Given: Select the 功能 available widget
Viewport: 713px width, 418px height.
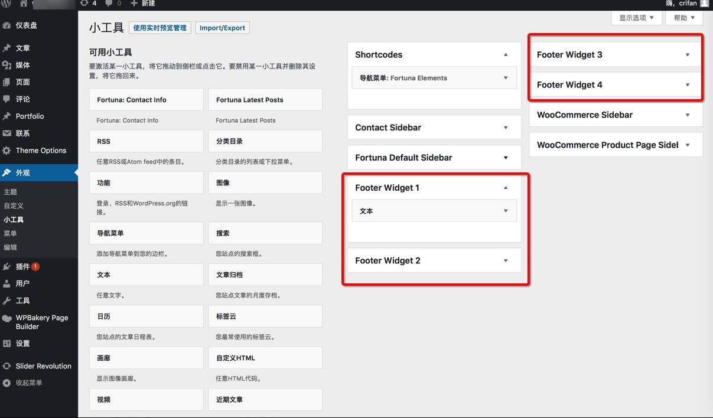Looking at the screenshot, I should point(146,183).
